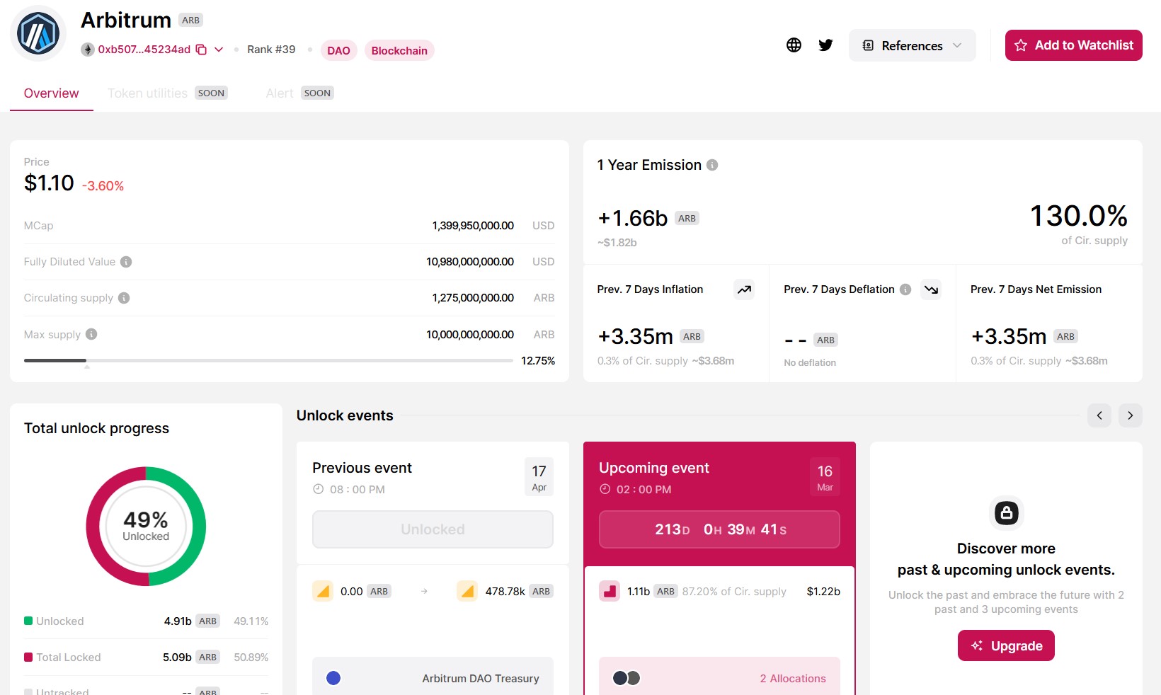Click the circulating supply progress bar
This screenshot has width=1161, height=695.
click(x=268, y=361)
